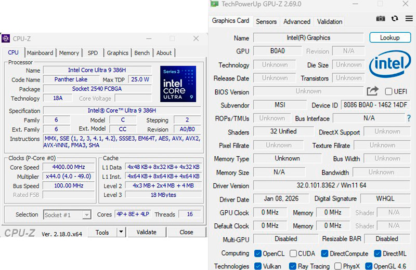Screen dimensions: 416x270
Task: Click the Device ID field
Action: 374,105
